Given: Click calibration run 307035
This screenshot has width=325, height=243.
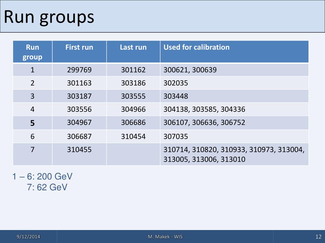Looking at the screenshot, I should pos(176,137).
